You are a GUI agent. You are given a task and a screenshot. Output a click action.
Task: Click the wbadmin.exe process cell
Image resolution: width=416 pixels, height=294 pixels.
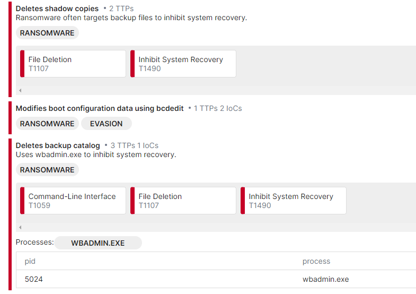pyautogui.click(x=325, y=279)
